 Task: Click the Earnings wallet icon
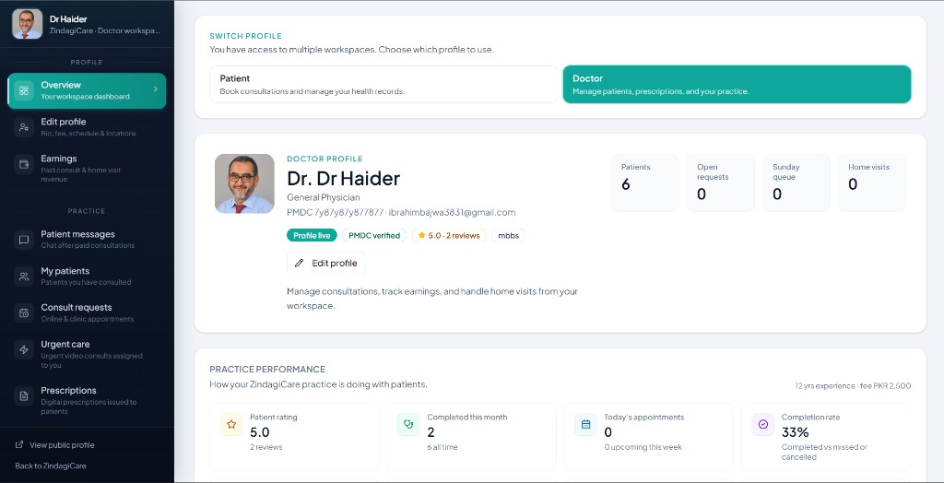(24, 164)
